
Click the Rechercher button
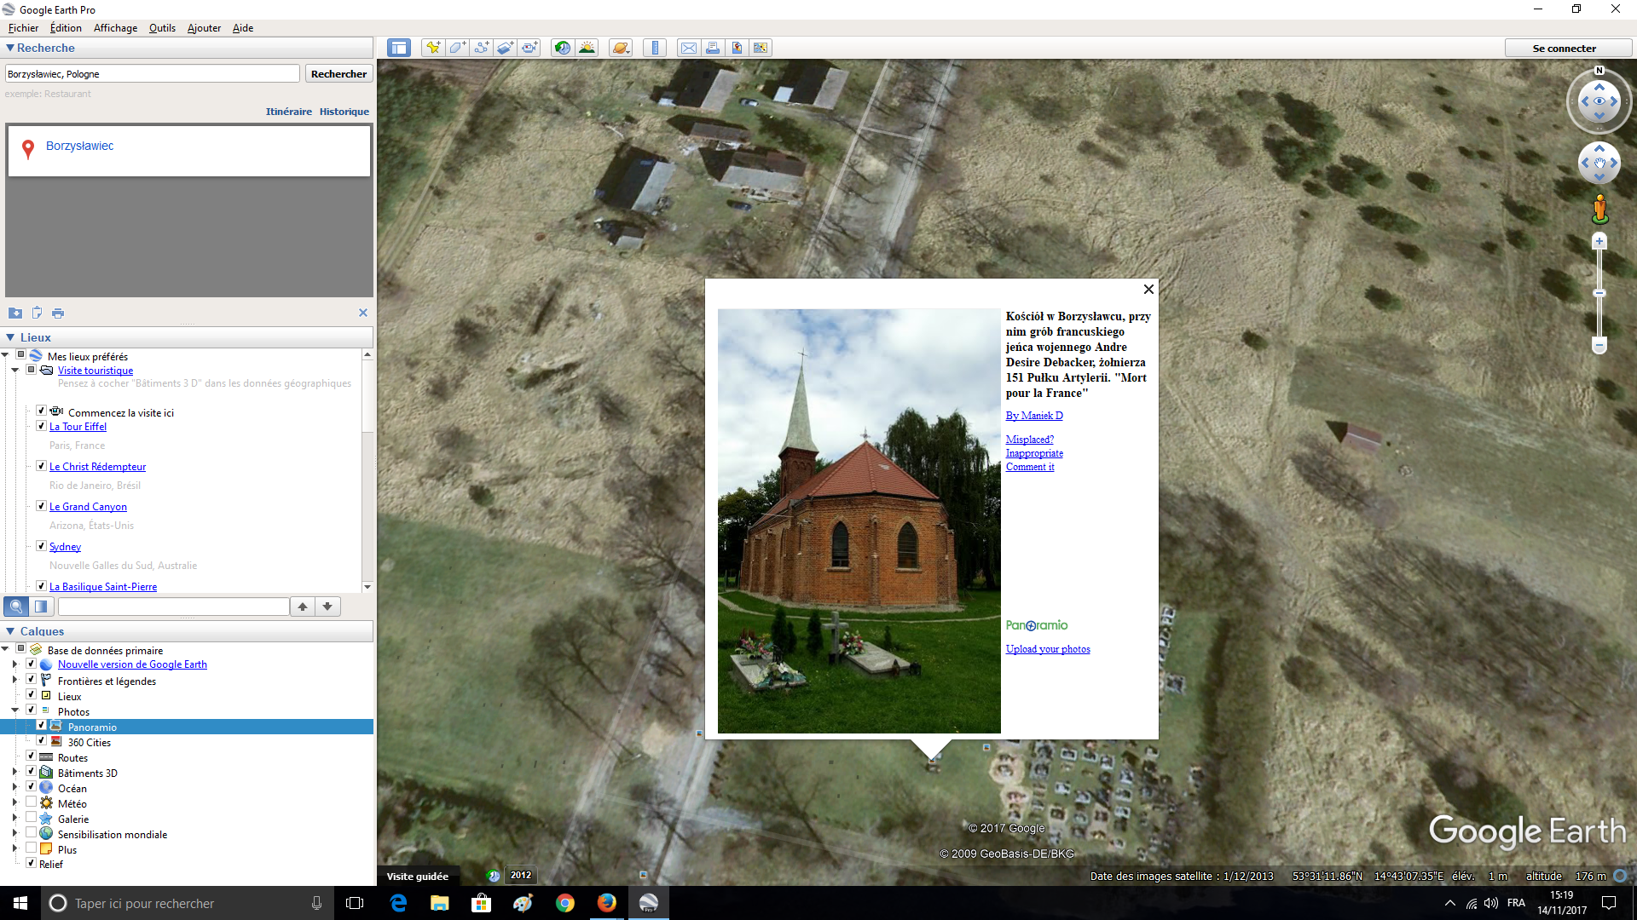pyautogui.click(x=338, y=74)
